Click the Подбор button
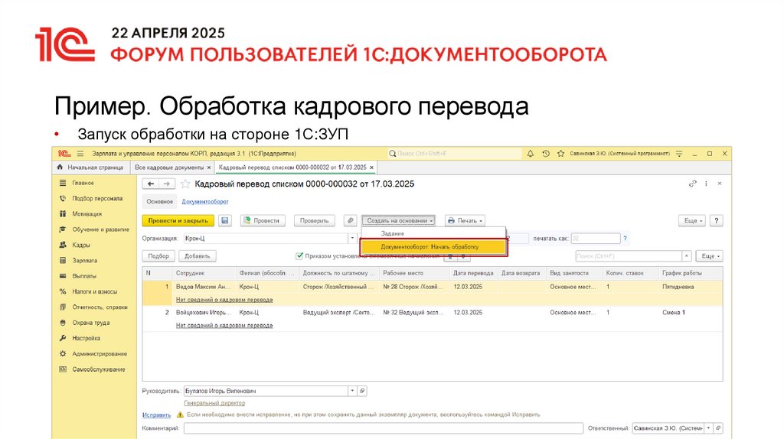This screenshot has height=439, width=784. (x=158, y=255)
